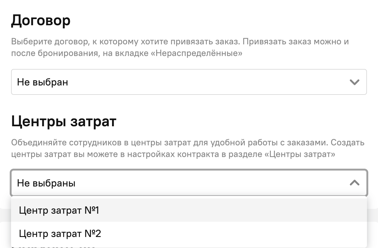Collapse the list with the up chevron
Screen dimensions: 378x248
pos(354,183)
